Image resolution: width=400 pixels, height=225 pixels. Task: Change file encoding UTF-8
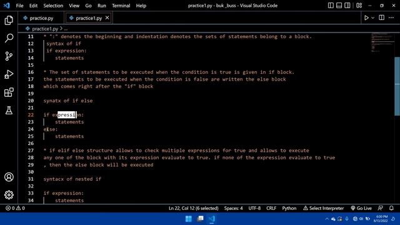[254, 208]
